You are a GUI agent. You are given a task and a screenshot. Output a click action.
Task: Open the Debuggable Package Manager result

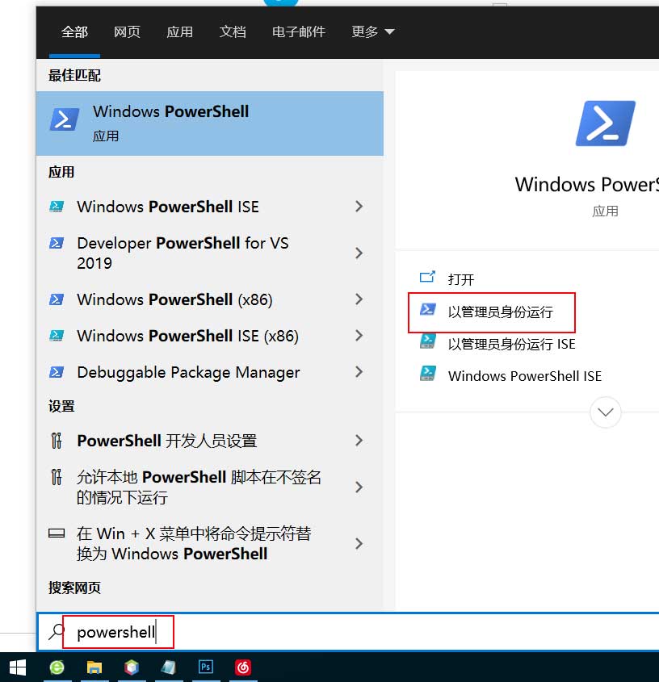tap(210, 372)
